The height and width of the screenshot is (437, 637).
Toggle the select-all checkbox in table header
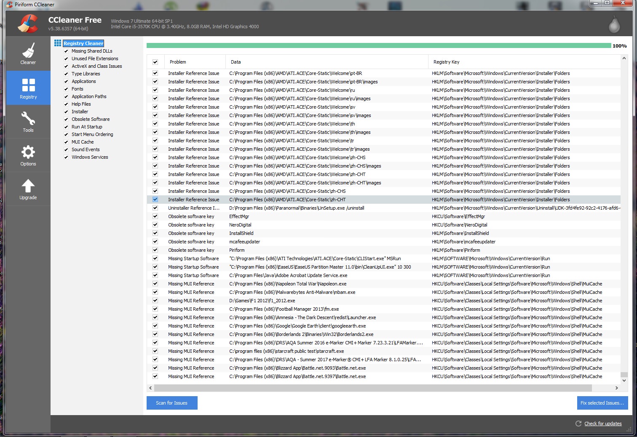(x=155, y=62)
